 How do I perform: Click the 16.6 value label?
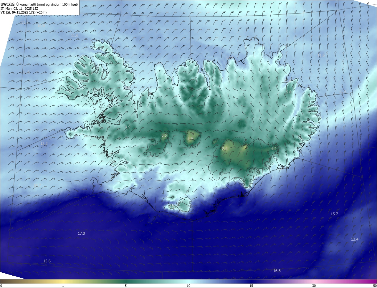277,271
